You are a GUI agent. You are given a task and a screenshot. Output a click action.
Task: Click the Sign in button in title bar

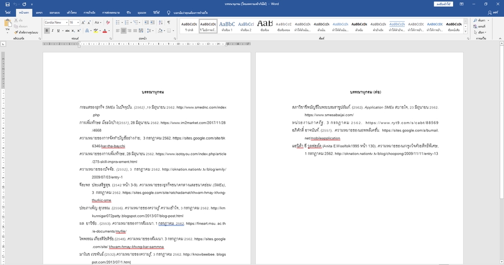(x=444, y=4)
